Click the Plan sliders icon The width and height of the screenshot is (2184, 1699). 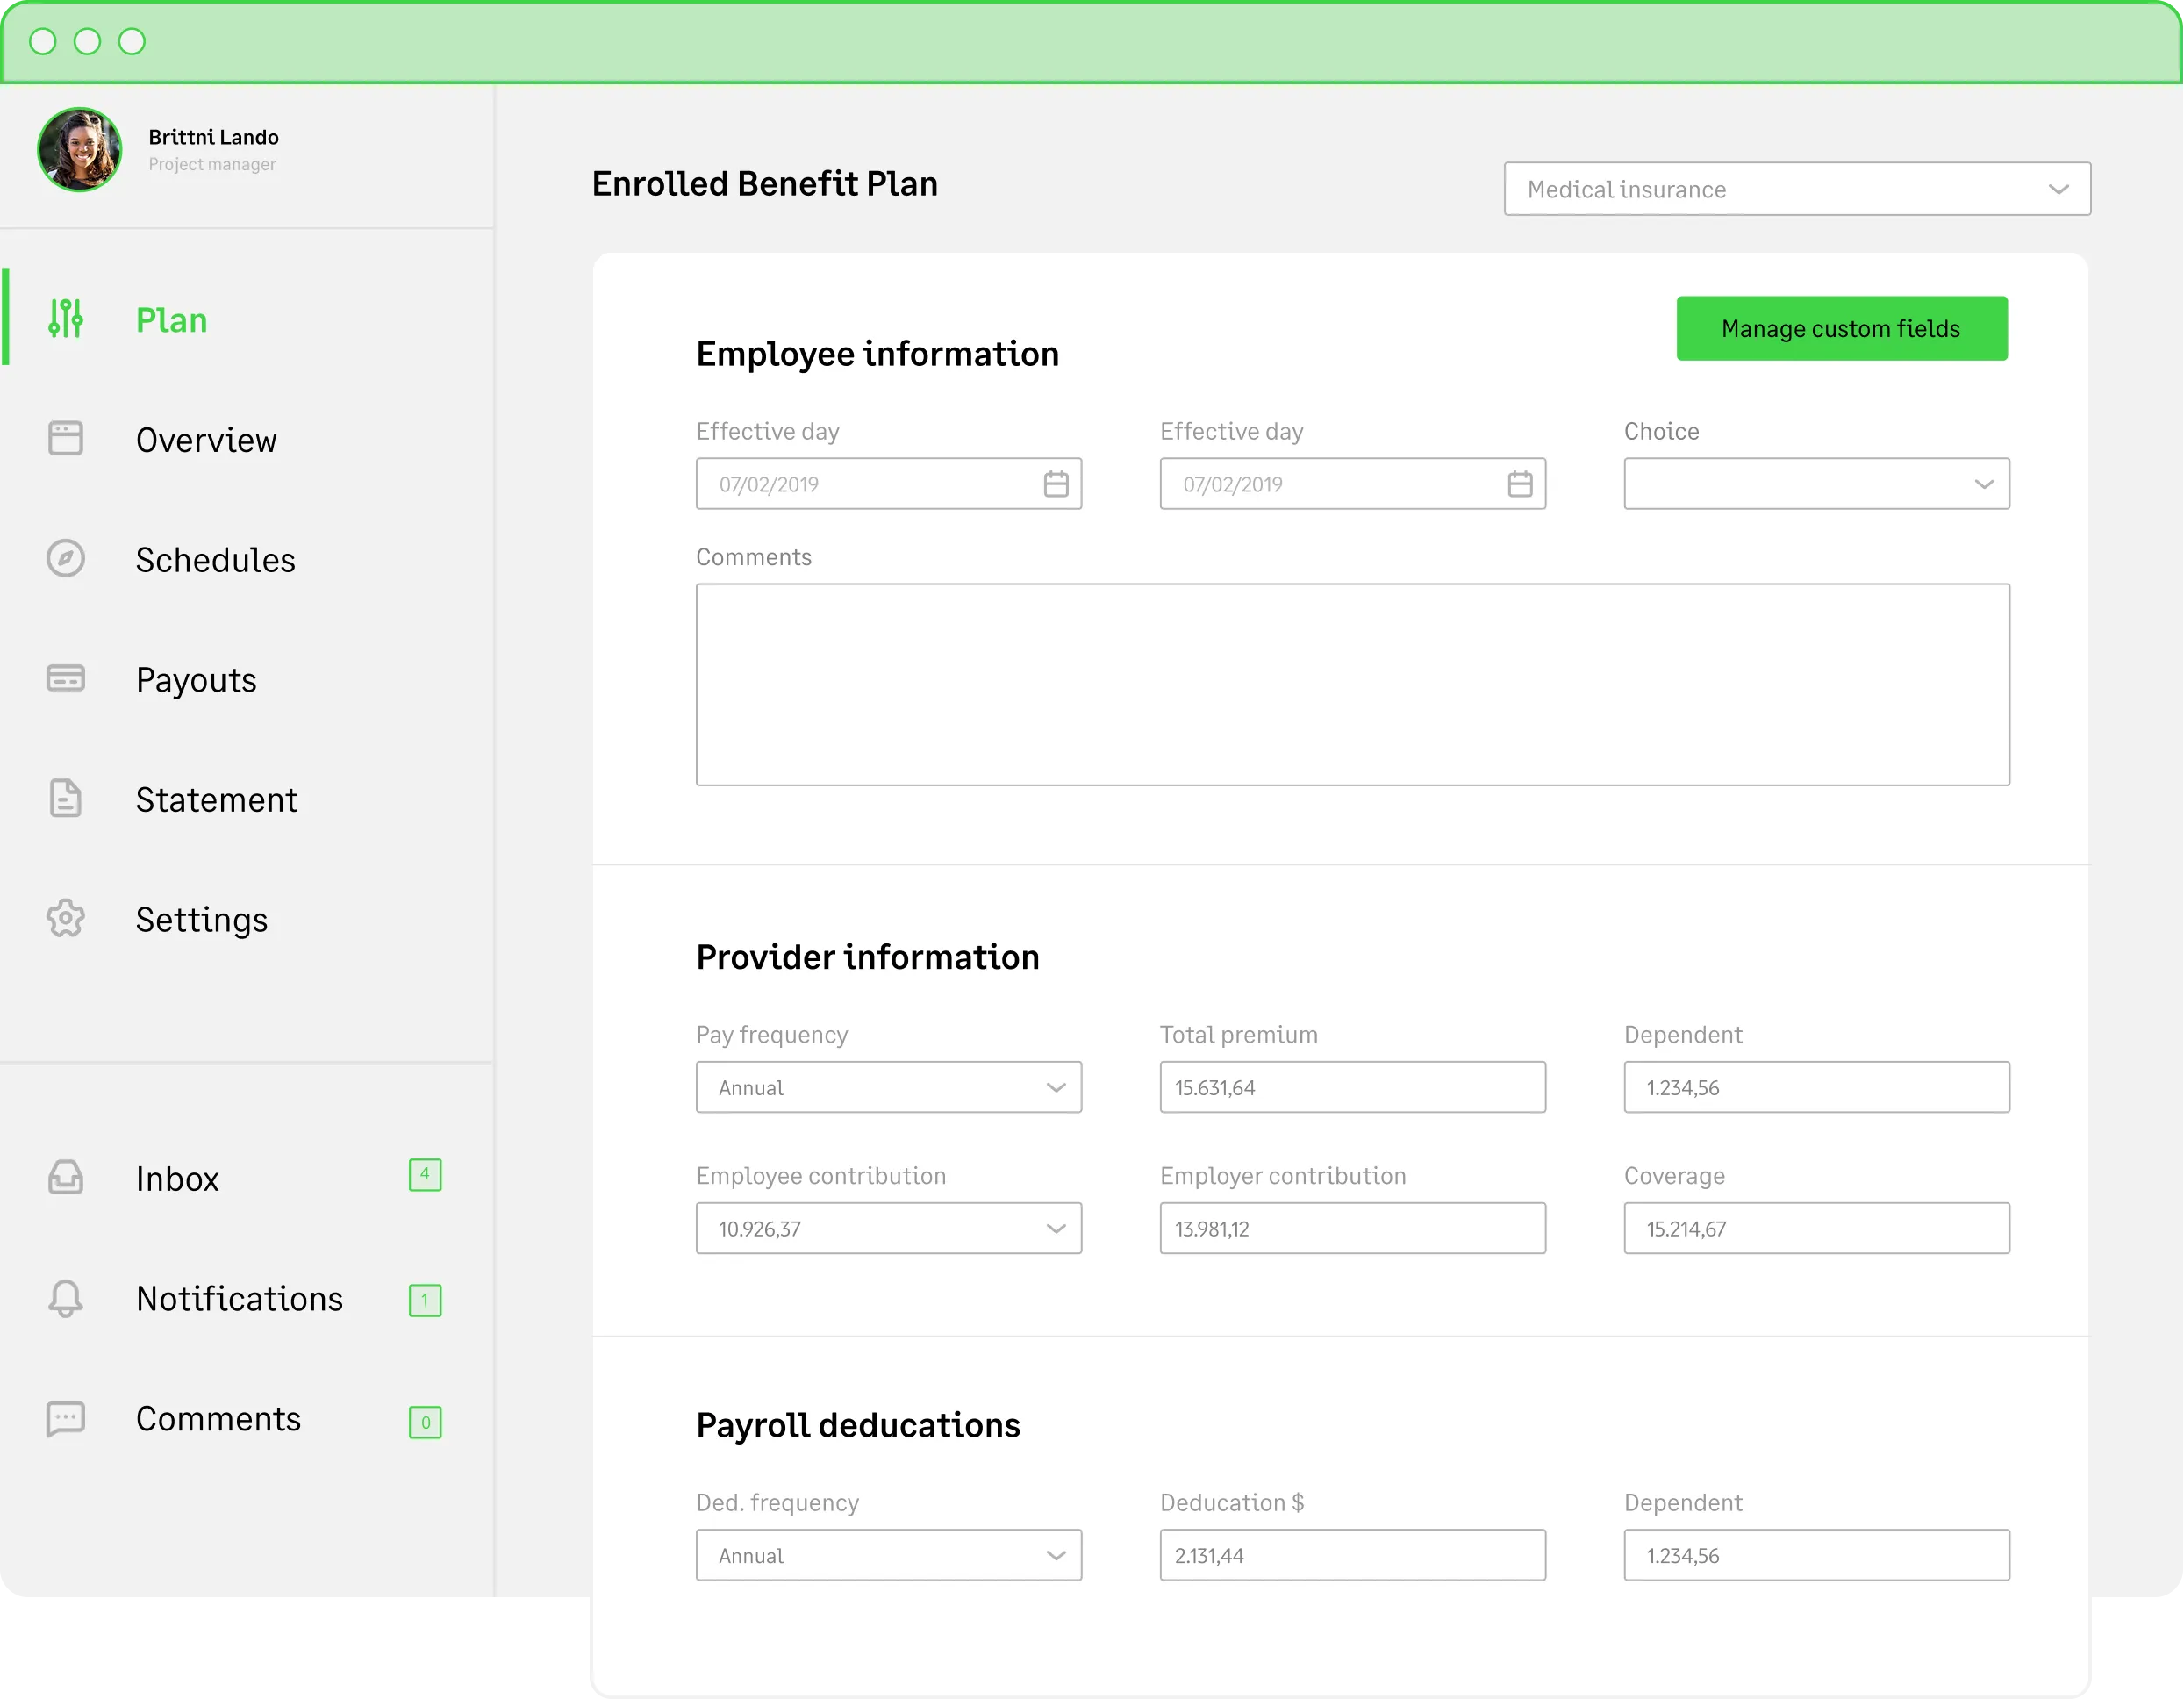click(66, 319)
